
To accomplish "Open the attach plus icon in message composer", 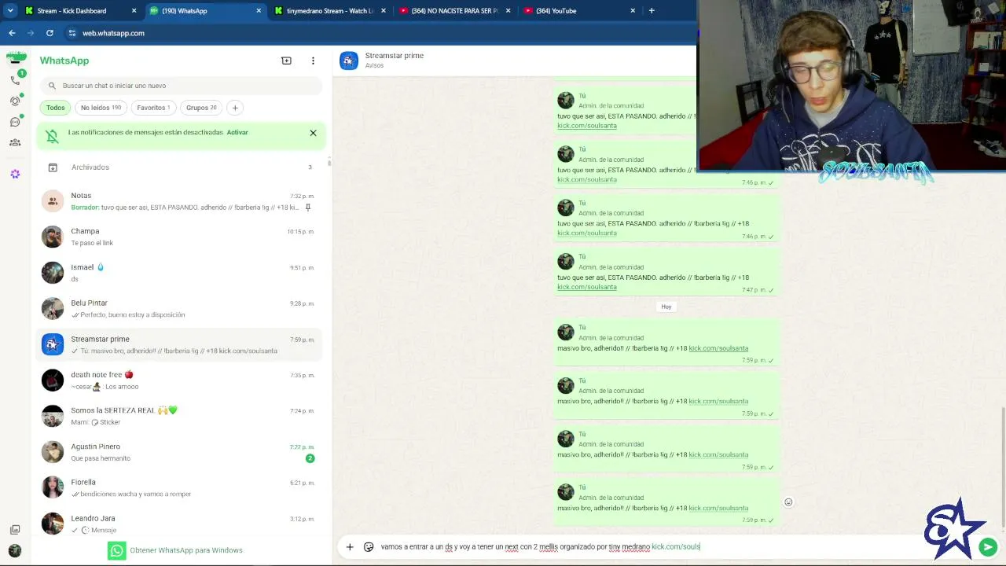I will point(350,547).
